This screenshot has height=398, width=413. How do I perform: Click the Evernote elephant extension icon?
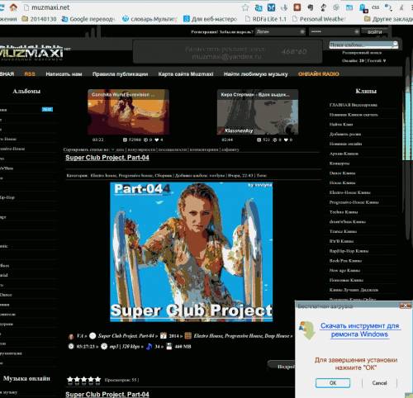click(310, 7)
